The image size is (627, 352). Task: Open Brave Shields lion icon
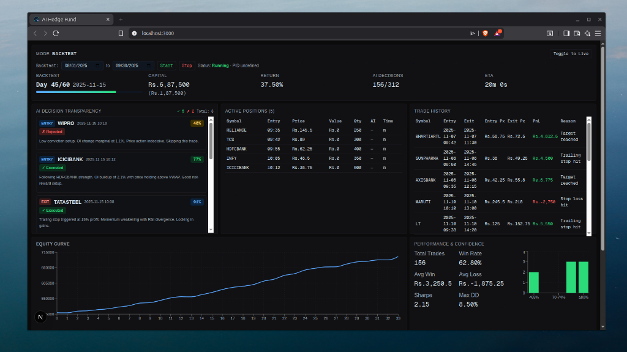(x=486, y=33)
